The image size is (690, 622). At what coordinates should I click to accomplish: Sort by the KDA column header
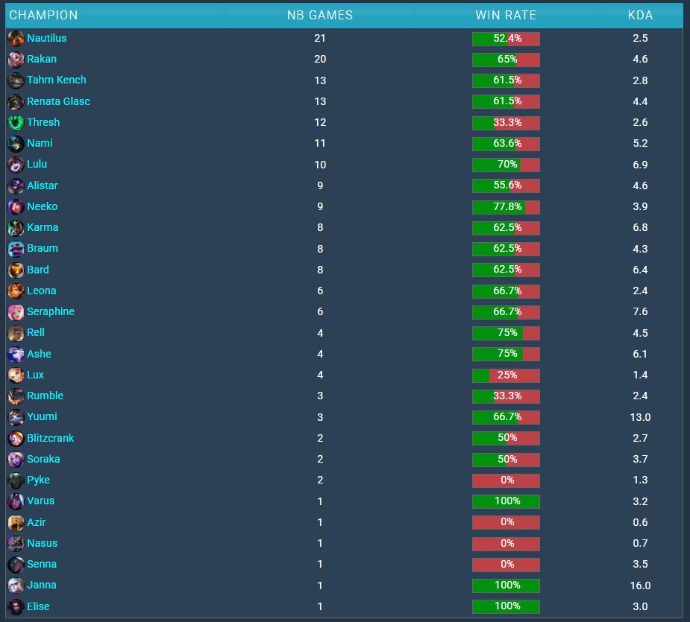(640, 15)
